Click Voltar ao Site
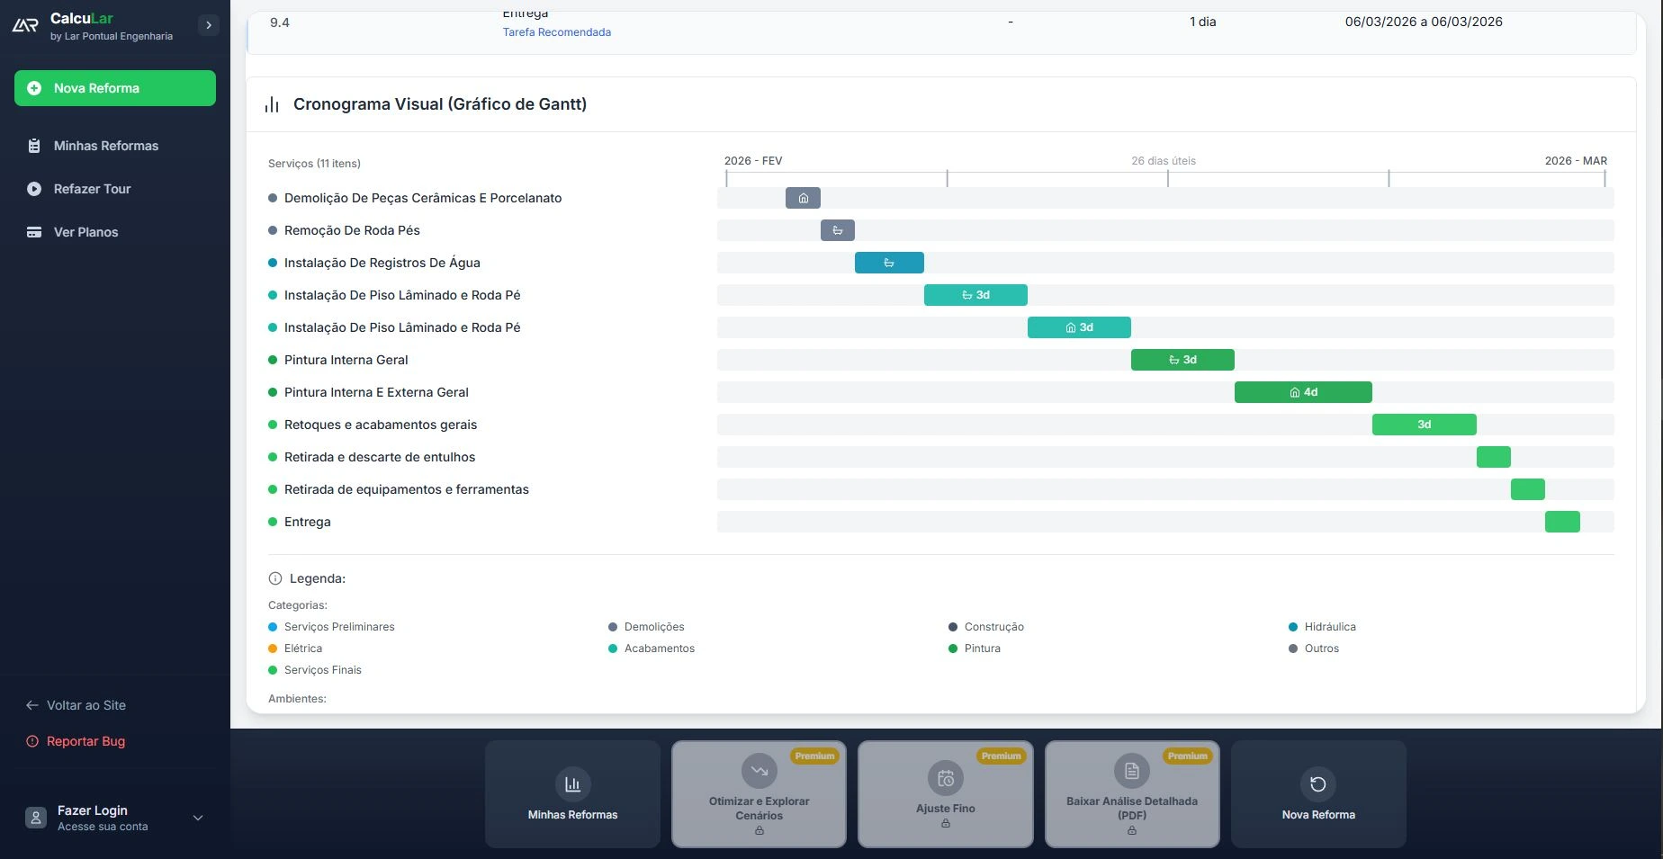This screenshot has height=859, width=1663. [x=85, y=705]
